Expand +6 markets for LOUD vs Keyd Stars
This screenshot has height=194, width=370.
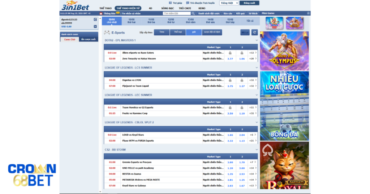pyautogui.click(x=253, y=135)
